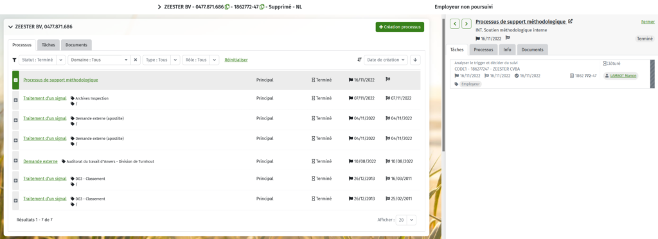The image size is (658, 239).
Task: Open the Date de création sort dropdown
Action: pyautogui.click(x=386, y=60)
